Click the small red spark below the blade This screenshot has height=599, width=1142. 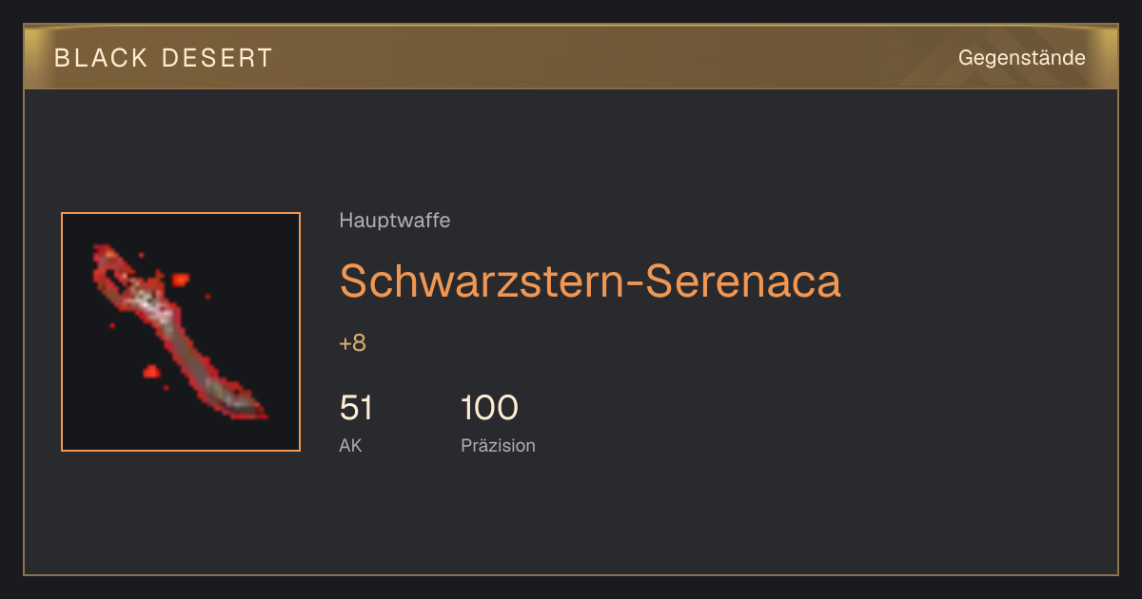click(150, 371)
